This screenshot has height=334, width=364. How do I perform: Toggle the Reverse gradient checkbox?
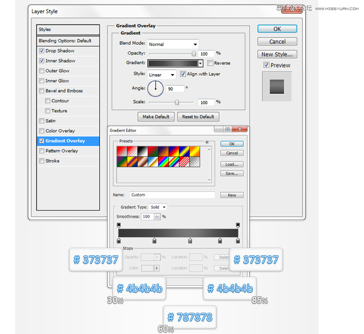[x=210, y=63]
